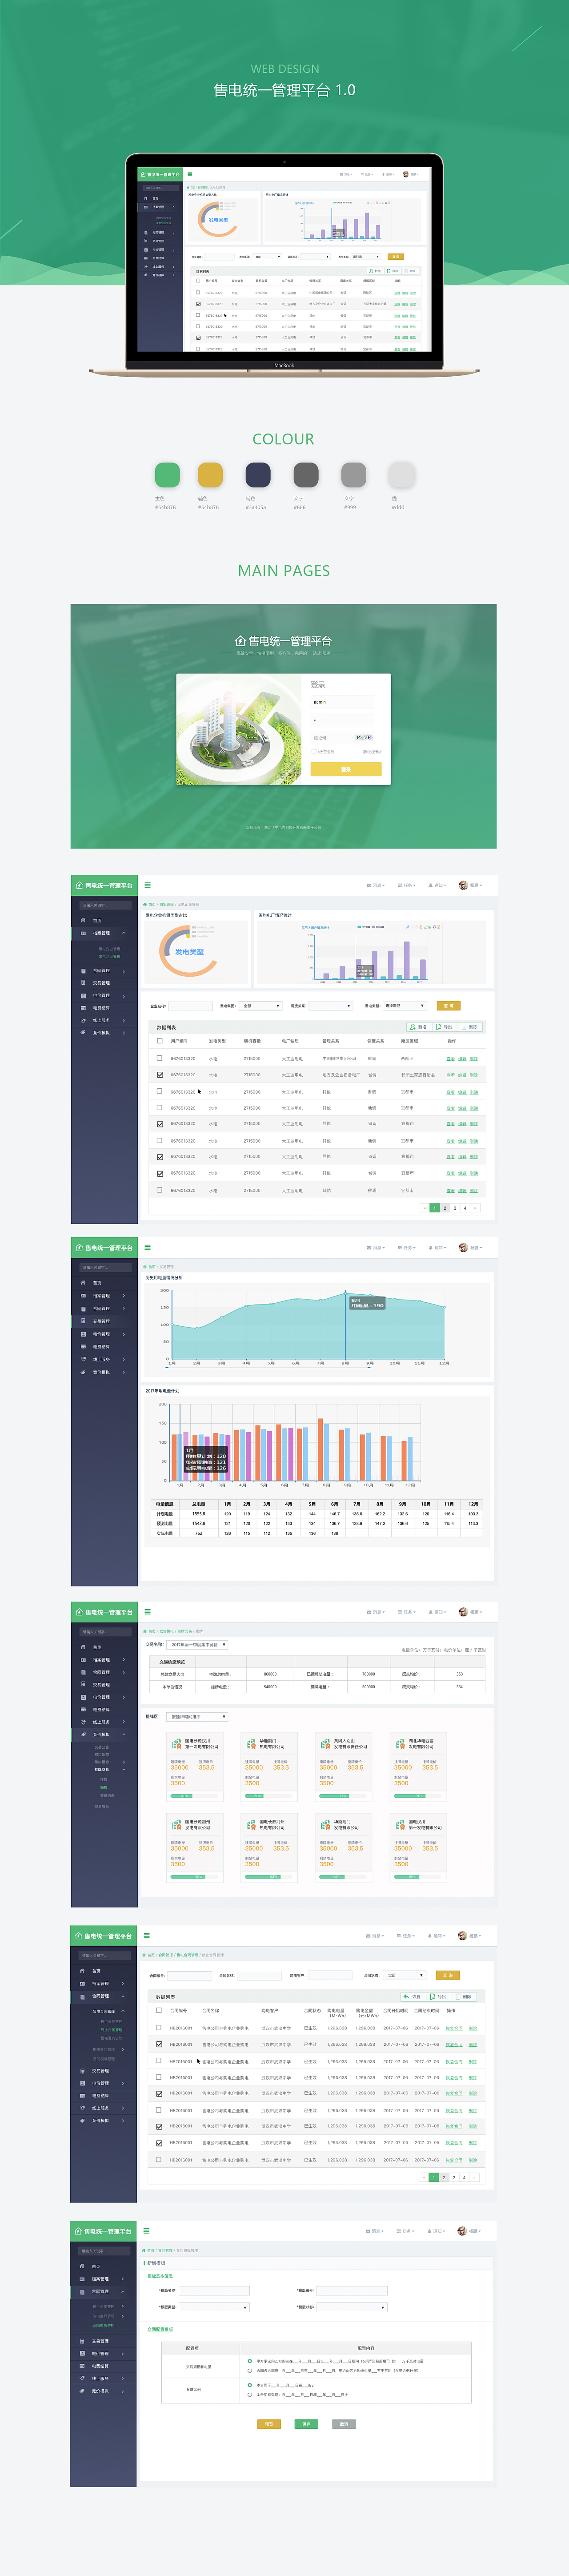Click house logo icon on 新增模板 page sidebar header
Screen dimensions: 569x2576
tap(78, 2231)
